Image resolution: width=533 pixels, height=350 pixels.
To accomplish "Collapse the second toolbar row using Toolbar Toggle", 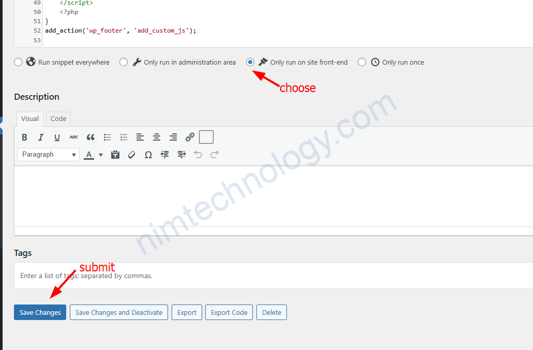I will click(x=206, y=137).
